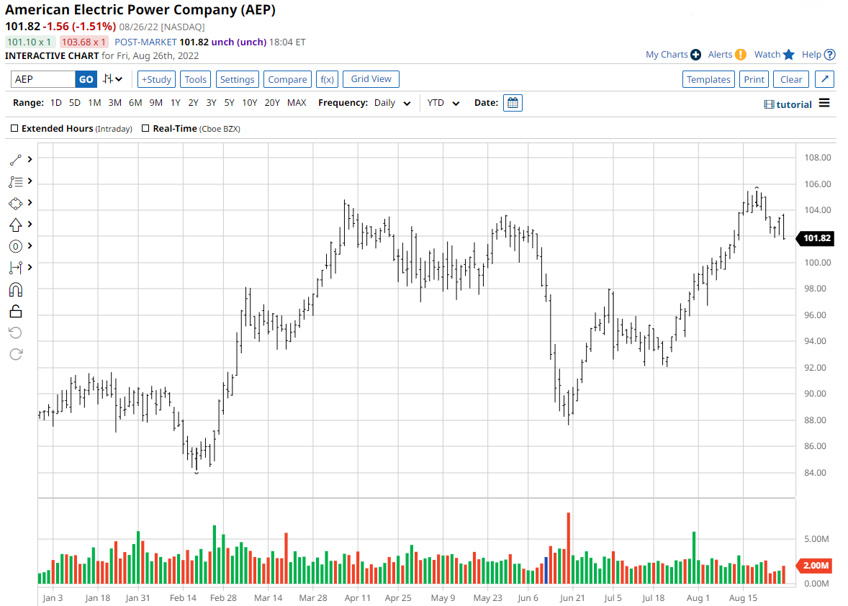Click the 101.10 x 1 bid quote

(30, 42)
